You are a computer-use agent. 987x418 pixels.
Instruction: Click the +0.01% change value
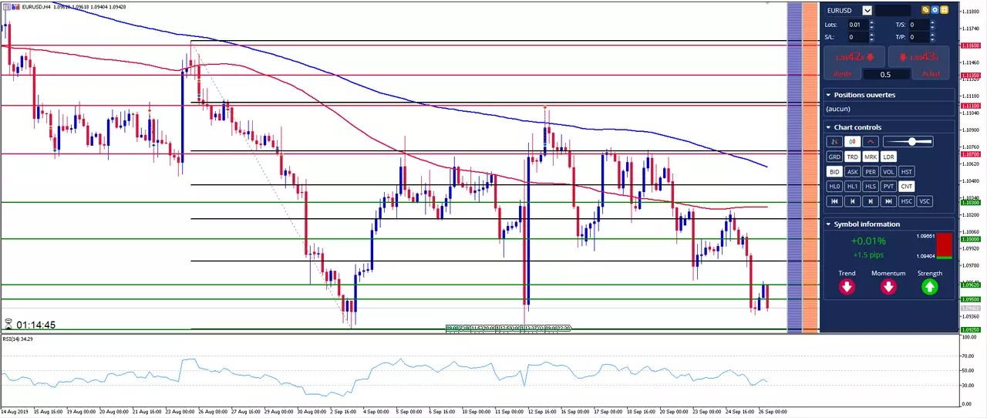868,241
